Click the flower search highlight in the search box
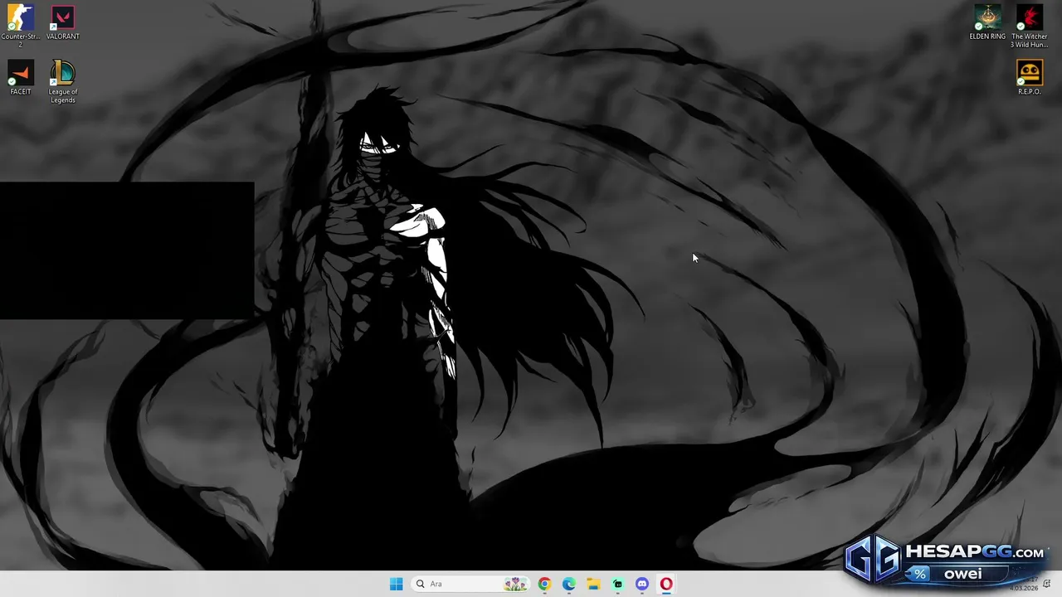 tap(515, 584)
